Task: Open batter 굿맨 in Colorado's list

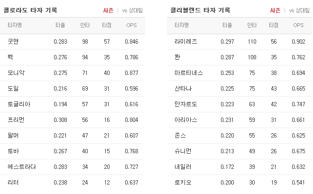Action: pos(13,42)
